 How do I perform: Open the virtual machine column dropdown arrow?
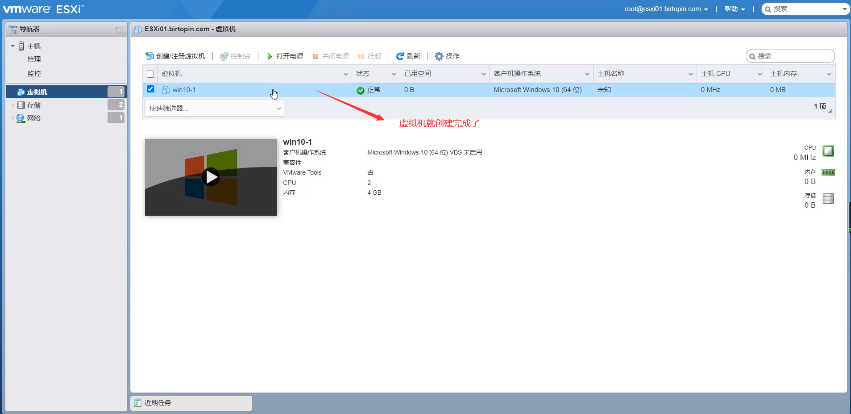345,74
